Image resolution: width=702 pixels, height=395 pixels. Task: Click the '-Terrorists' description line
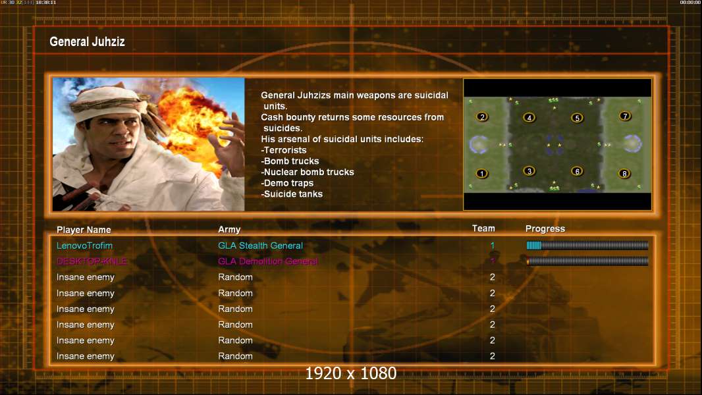(284, 150)
